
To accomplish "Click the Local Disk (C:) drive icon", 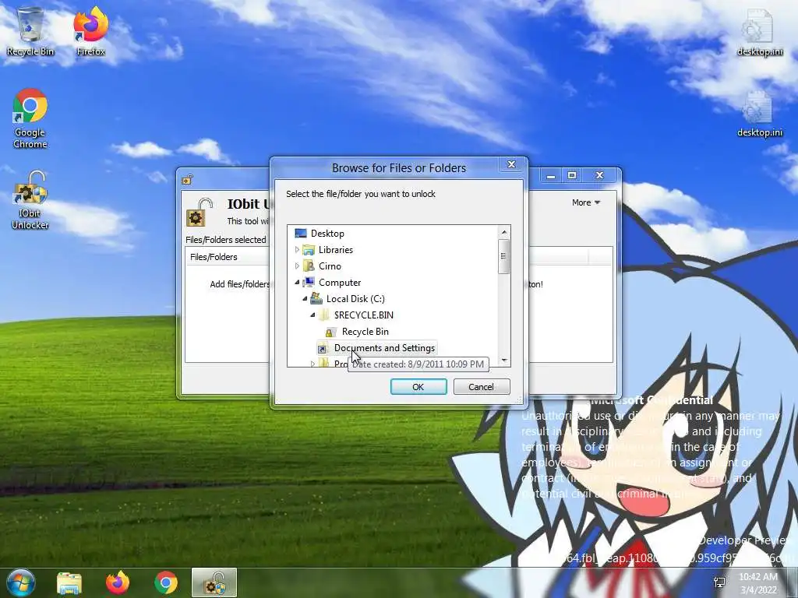I will click(316, 298).
